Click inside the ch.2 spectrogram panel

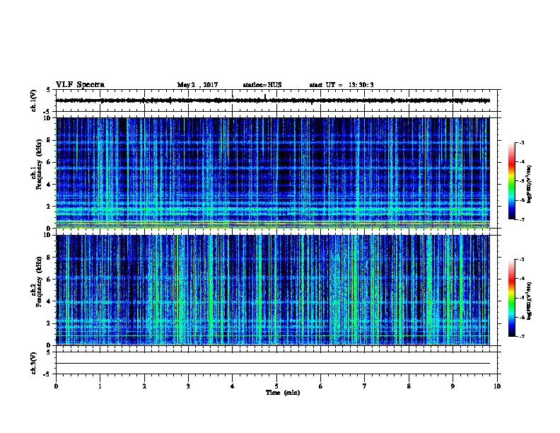coord(273,290)
